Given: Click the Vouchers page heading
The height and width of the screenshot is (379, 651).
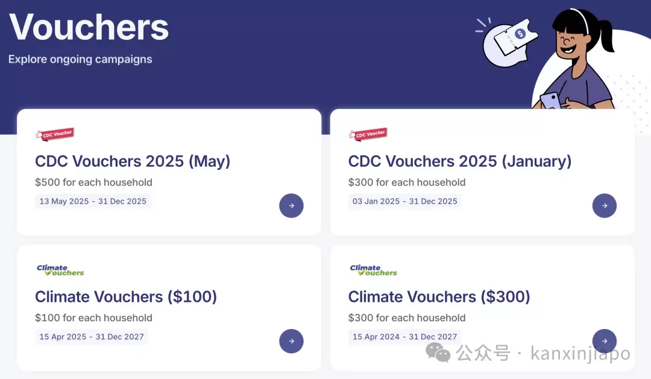Looking at the screenshot, I should 89,27.
